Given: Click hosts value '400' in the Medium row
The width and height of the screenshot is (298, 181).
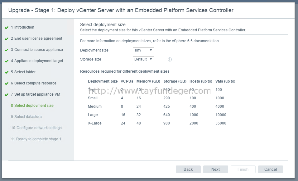Looking at the screenshot, I should tap(193, 106).
